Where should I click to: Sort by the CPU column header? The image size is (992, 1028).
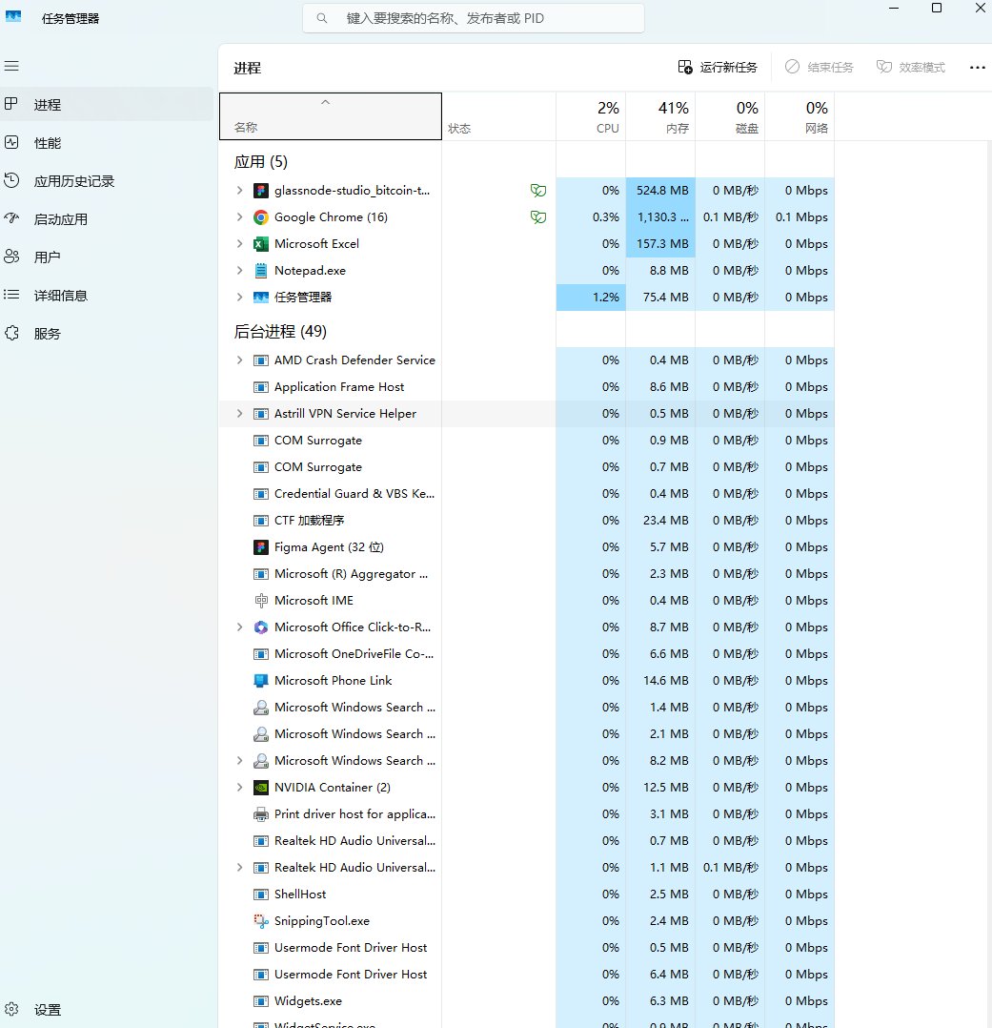pyautogui.click(x=591, y=116)
